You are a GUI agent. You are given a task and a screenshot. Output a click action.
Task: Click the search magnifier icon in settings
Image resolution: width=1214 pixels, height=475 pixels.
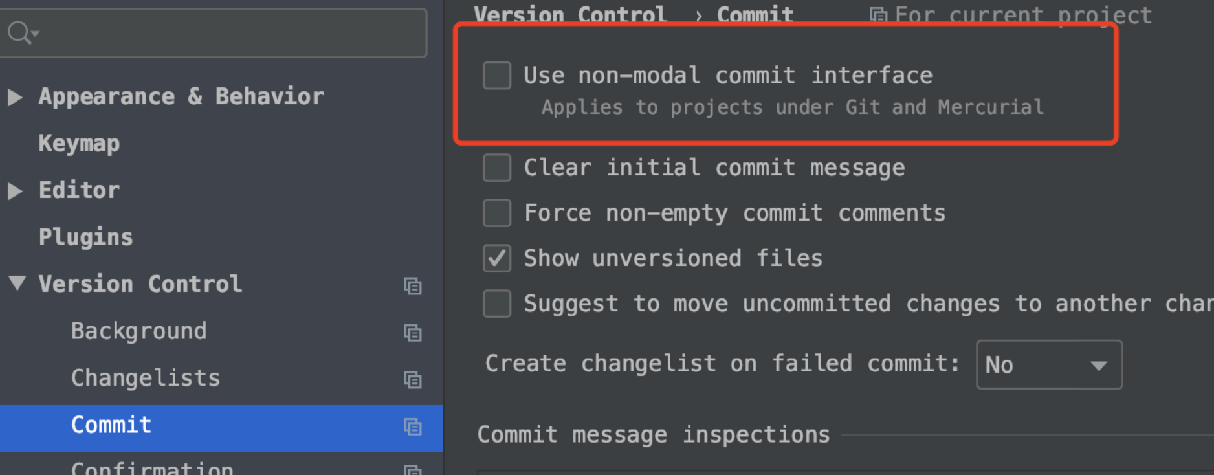point(21,32)
